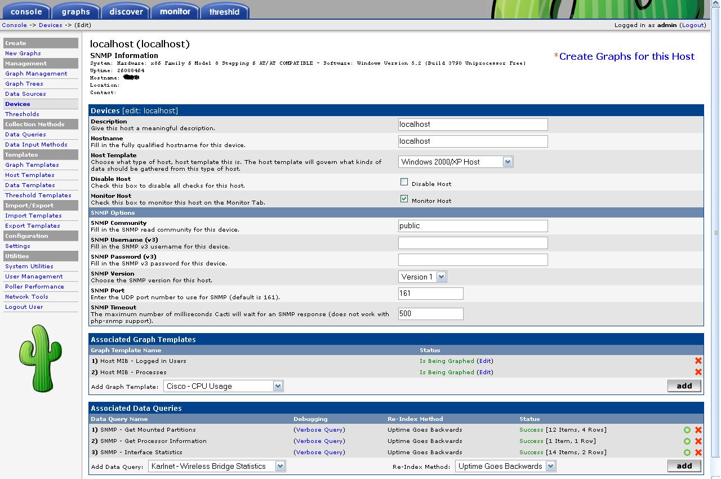Open New Graphs in the sidebar
The height and width of the screenshot is (479, 721).
coord(23,54)
